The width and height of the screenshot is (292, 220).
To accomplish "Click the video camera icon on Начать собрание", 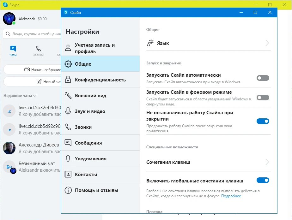I will pyautogui.click(x=27, y=69).
